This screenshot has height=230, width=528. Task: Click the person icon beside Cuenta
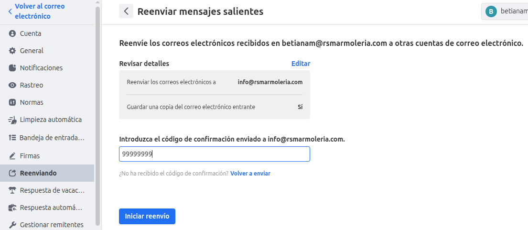pyautogui.click(x=13, y=33)
